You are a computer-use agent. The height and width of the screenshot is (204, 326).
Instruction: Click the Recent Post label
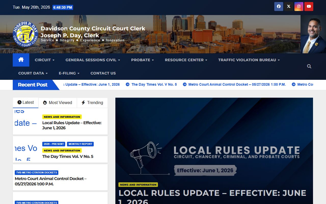coord(33,85)
